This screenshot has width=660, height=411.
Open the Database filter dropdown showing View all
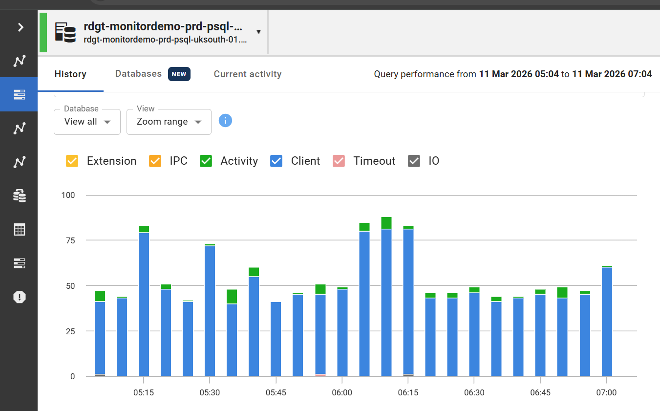point(87,122)
